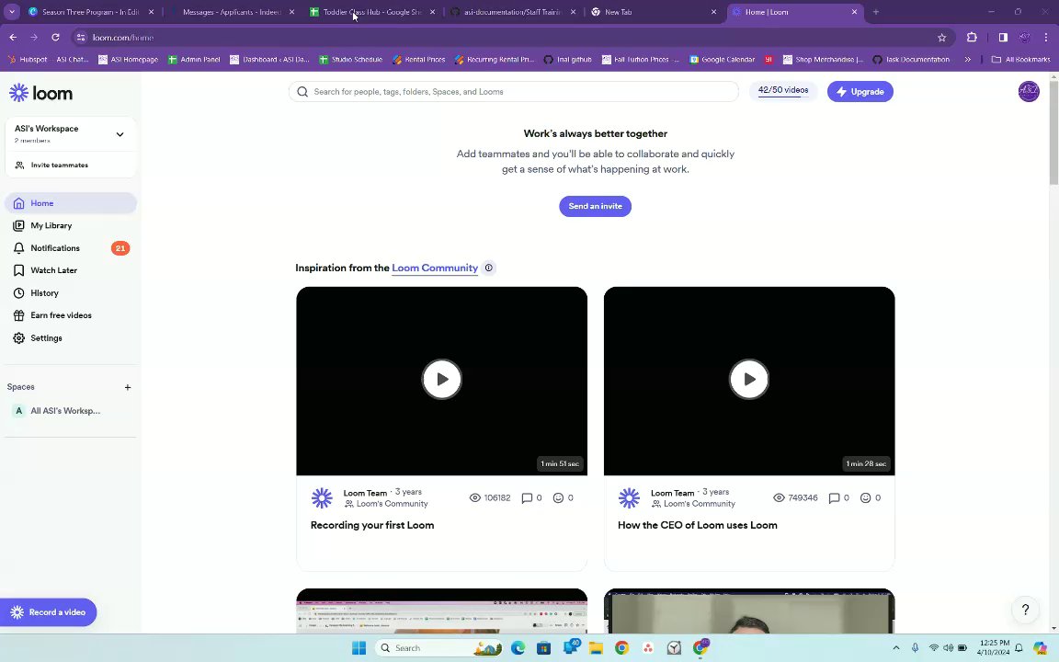Screen dimensions: 1059x662
Task: Click taskbar Search box
Action: click(x=438, y=648)
